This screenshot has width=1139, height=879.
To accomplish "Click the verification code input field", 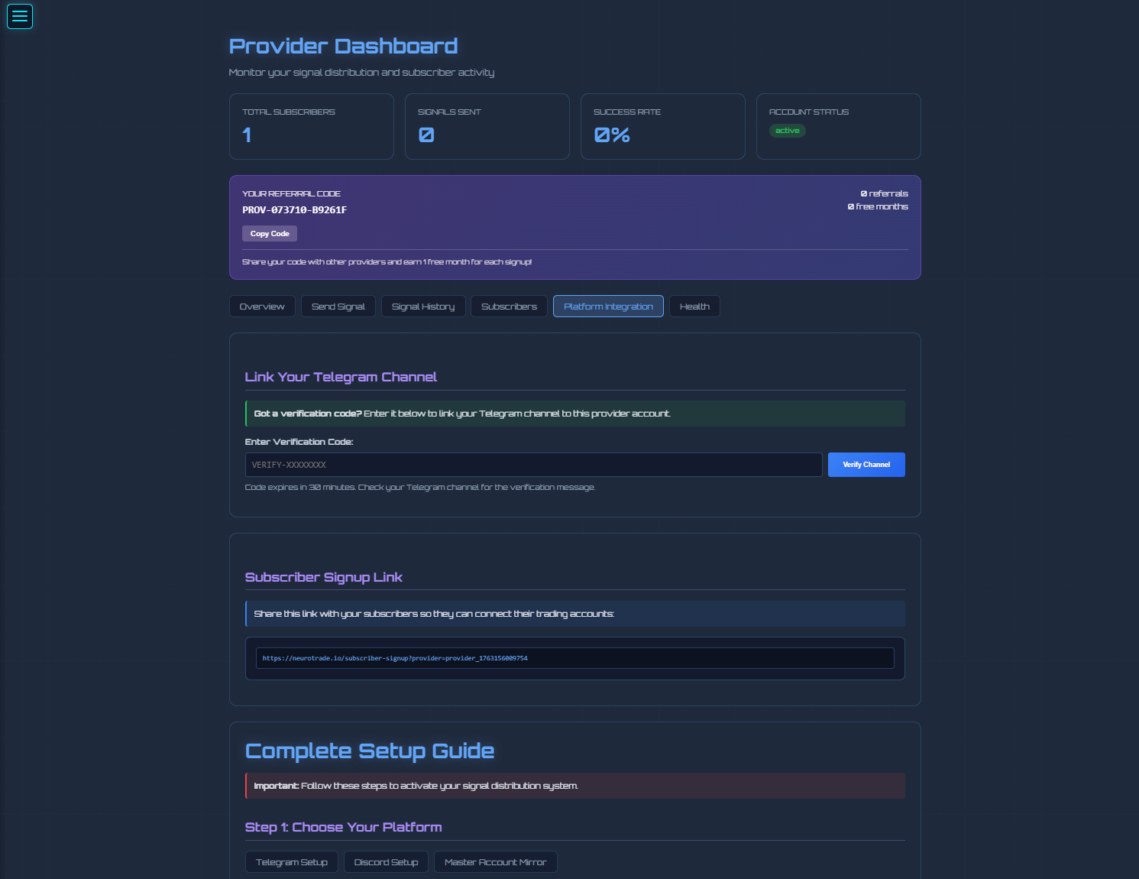I will coord(533,464).
